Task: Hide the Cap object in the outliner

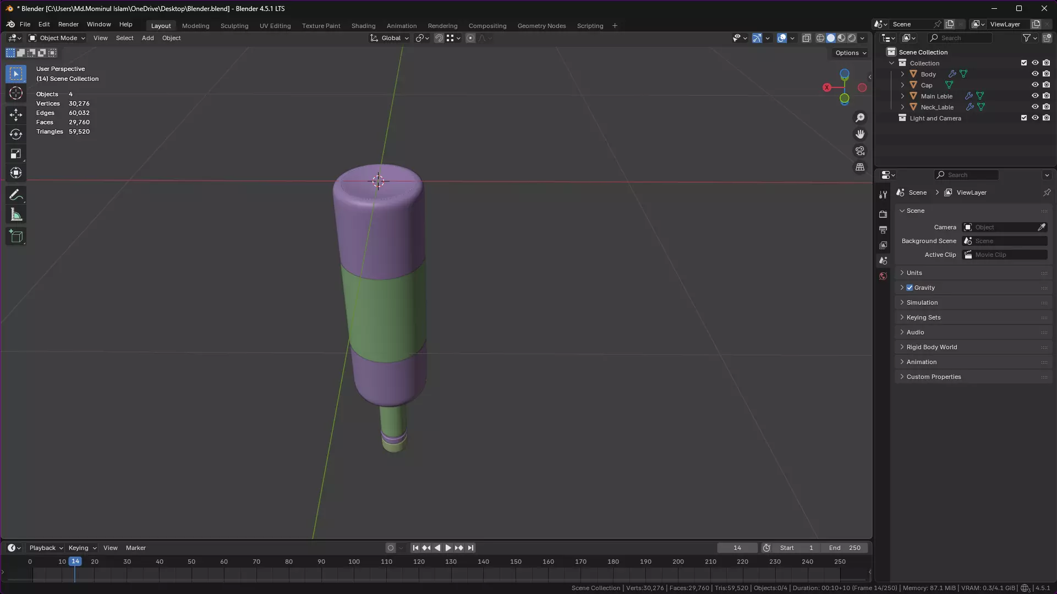Action: (x=1035, y=85)
